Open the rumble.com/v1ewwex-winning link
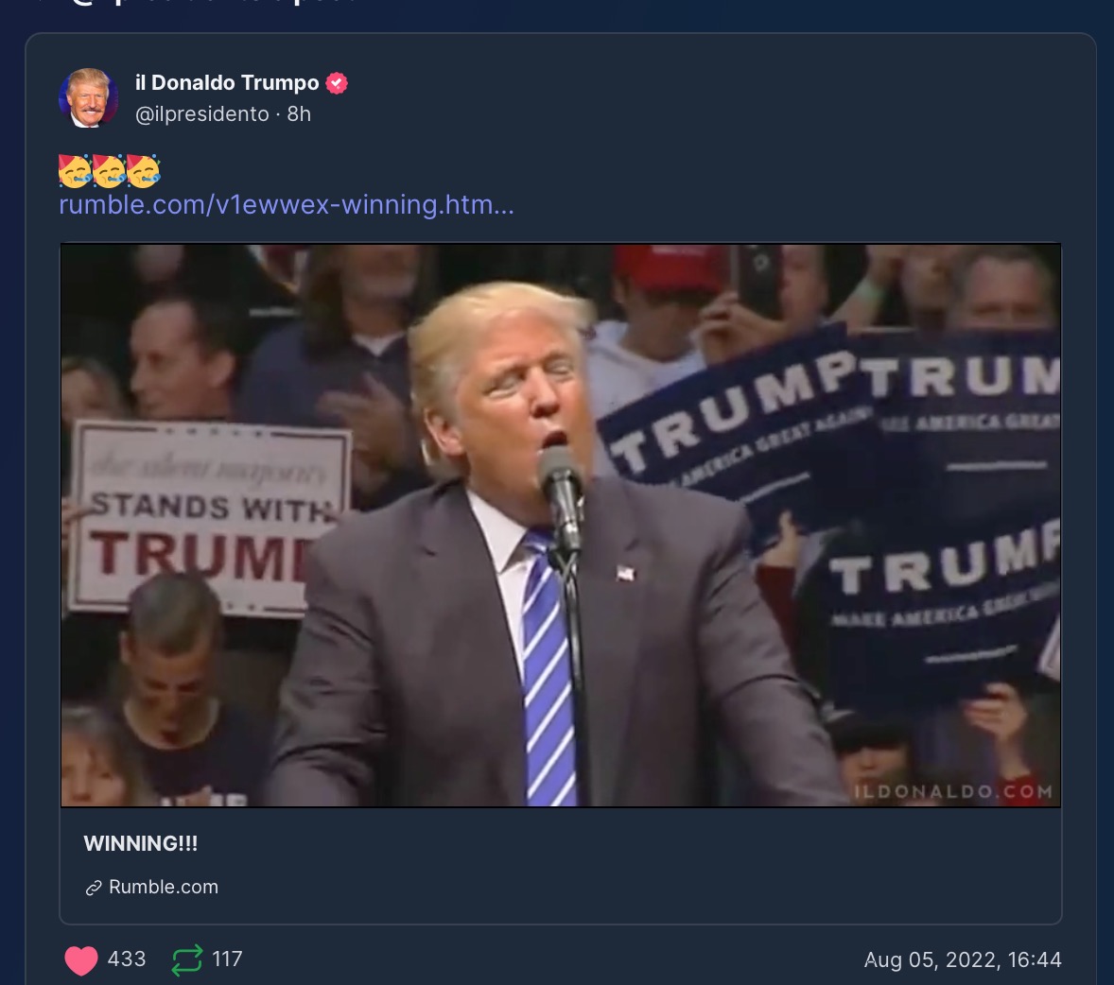 point(287,204)
